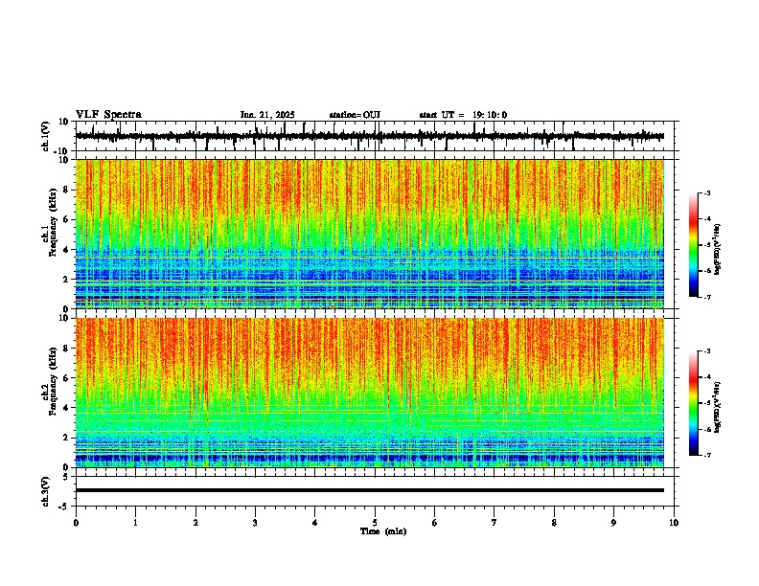Click the "-7" tick on ch.1 colorbar
The image size is (759, 586).
(x=707, y=297)
